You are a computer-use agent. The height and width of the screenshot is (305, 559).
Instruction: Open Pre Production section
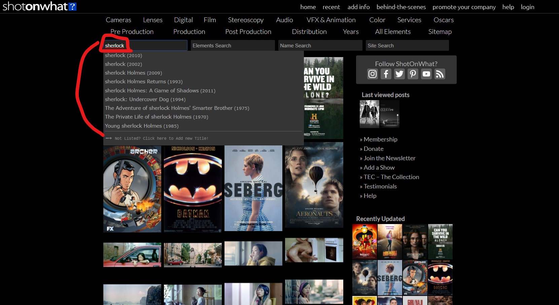coord(132,32)
